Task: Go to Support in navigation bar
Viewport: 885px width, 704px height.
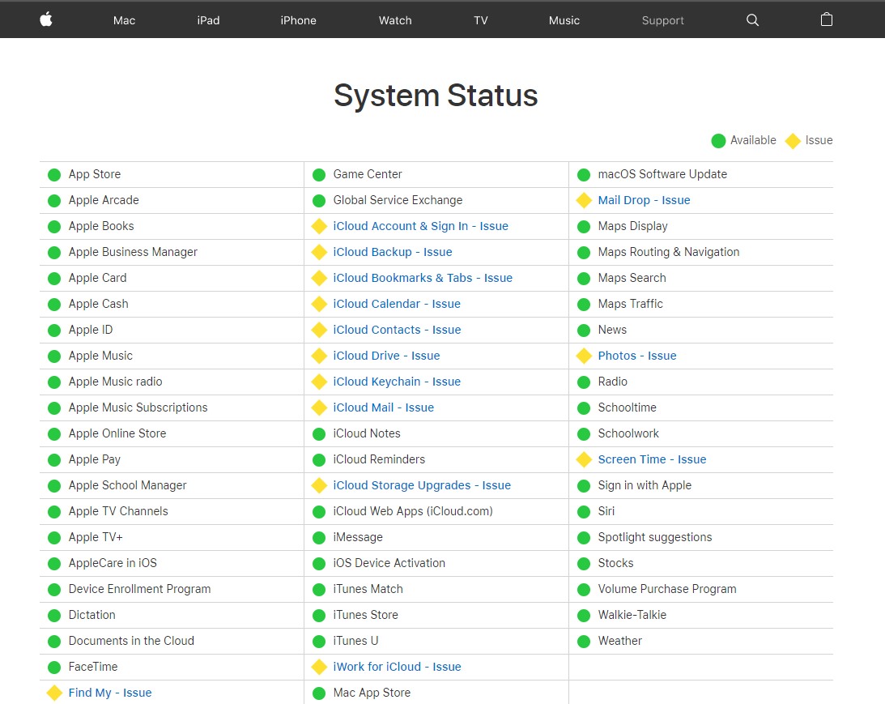Action: 662,20
